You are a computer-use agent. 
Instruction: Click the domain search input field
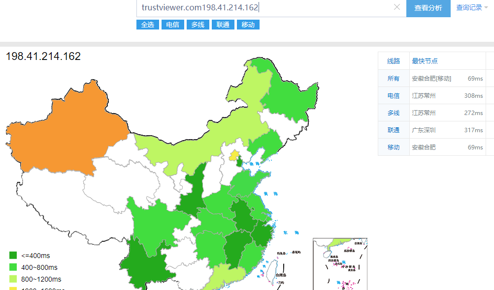266,8
